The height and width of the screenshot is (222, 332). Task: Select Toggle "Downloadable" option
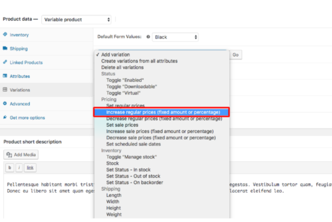pyautogui.click(x=162, y=87)
